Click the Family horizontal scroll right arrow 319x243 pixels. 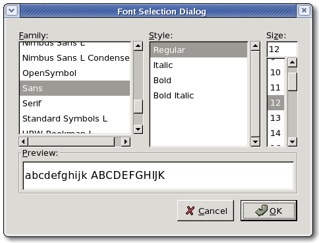126,141
